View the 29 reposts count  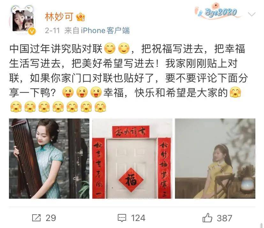[51, 218]
